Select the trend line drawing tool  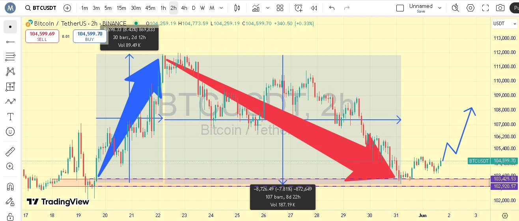pos(10,42)
